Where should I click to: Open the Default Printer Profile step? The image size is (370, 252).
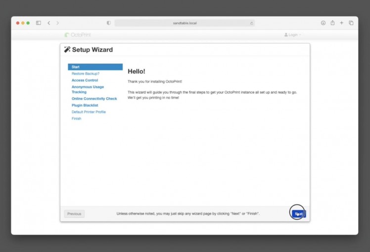tap(89, 112)
